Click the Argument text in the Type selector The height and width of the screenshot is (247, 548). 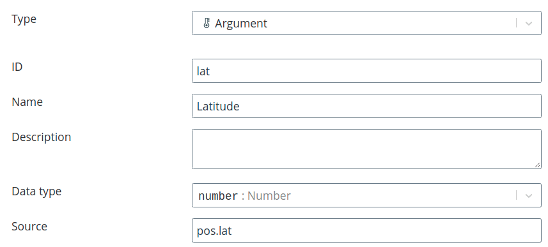pyautogui.click(x=241, y=24)
